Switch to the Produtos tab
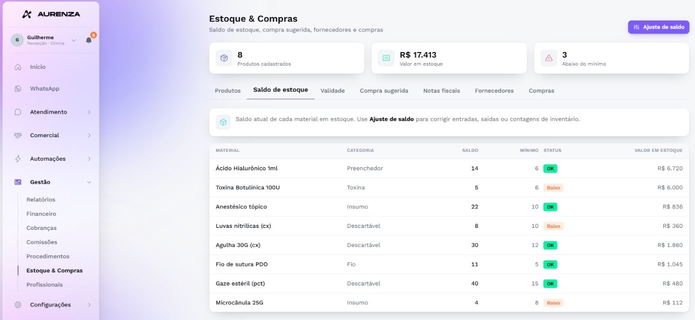 [228, 91]
